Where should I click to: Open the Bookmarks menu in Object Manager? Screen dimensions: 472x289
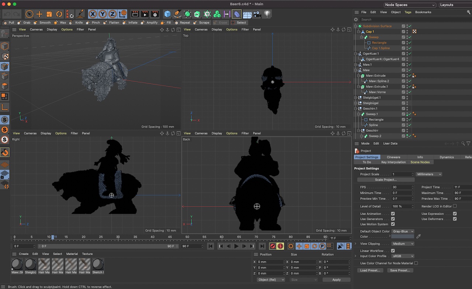[x=423, y=12]
